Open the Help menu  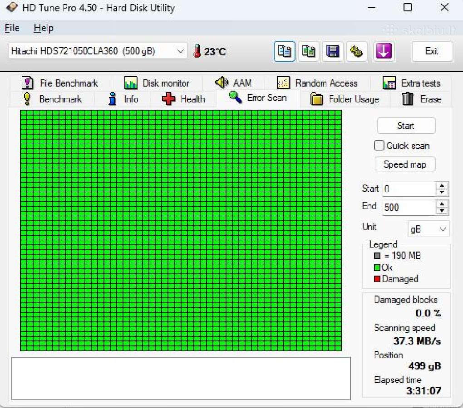coord(44,28)
